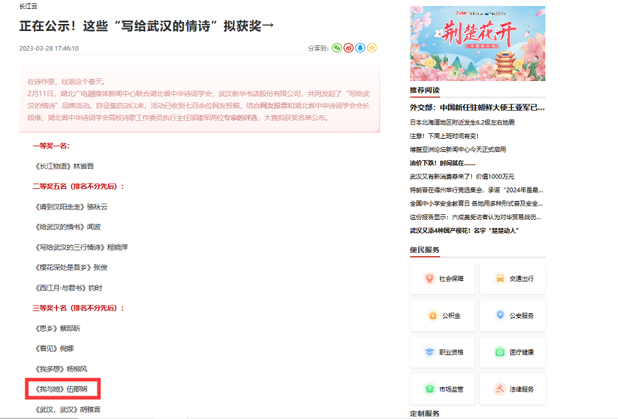This screenshot has width=618, height=419.
Task: Open 交通出行 transportation service
Action: point(512,279)
